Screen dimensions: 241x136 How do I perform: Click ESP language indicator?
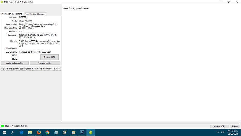223,133
